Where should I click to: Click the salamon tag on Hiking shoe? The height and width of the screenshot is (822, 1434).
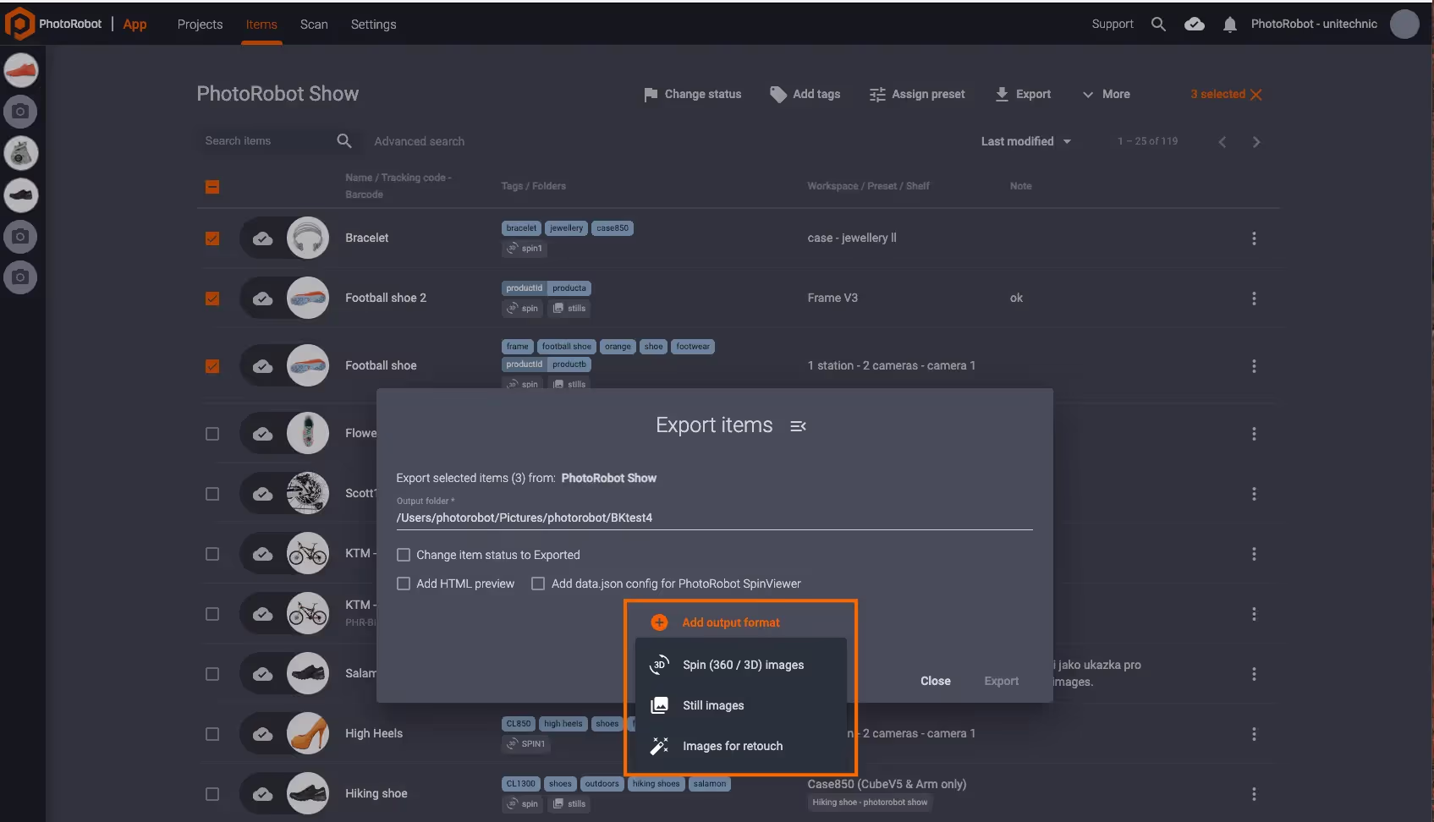coord(710,784)
